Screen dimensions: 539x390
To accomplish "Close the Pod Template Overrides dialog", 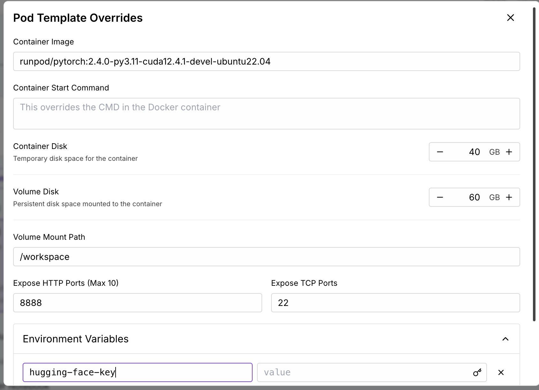I will pyautogui.click(x=510, y=18).
